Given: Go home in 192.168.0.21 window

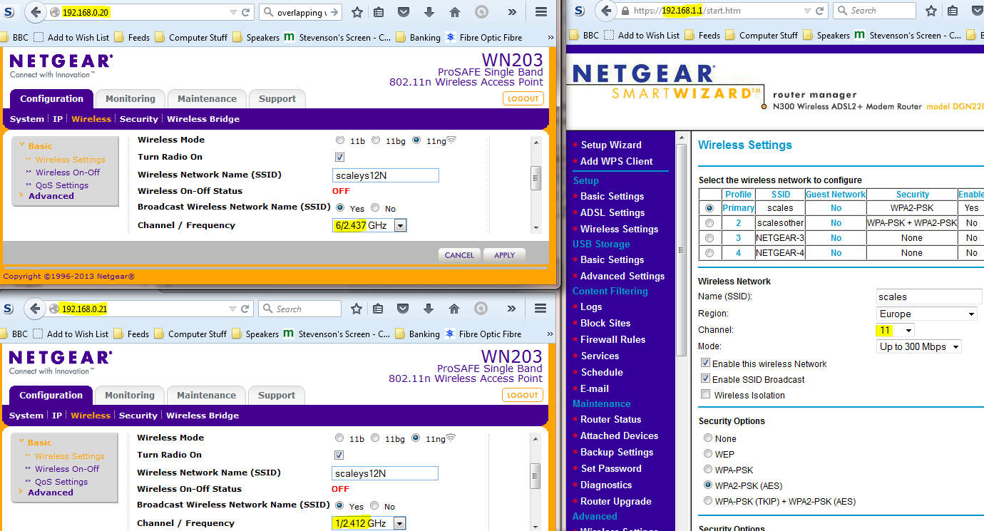Looking at the screenshot, I should 453,309.
